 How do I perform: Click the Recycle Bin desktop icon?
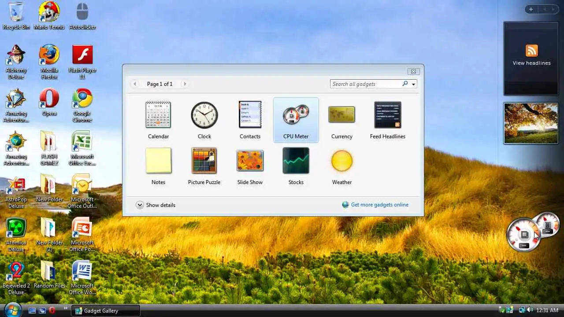[x=16, y=15]
